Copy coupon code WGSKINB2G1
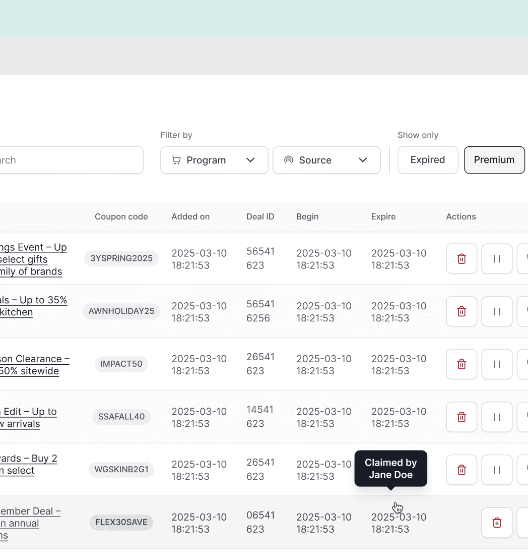528x560 pixels. click(121, 469)
